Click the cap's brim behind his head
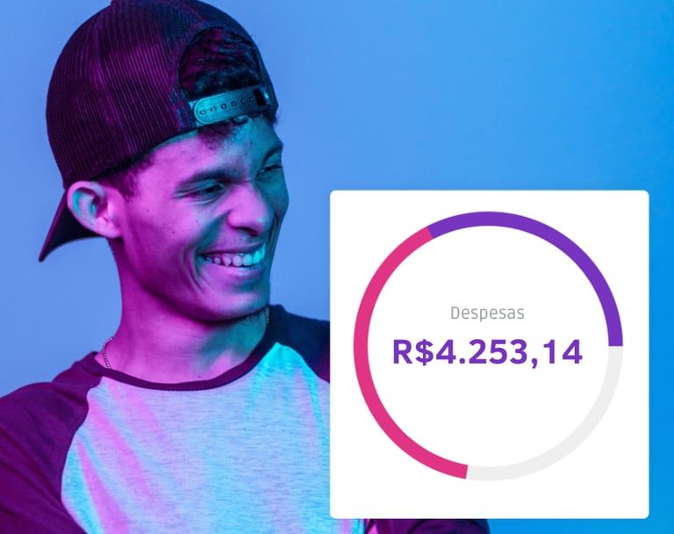Image resolution: width=674 pixels, height=534 pixels. [58, 225]
